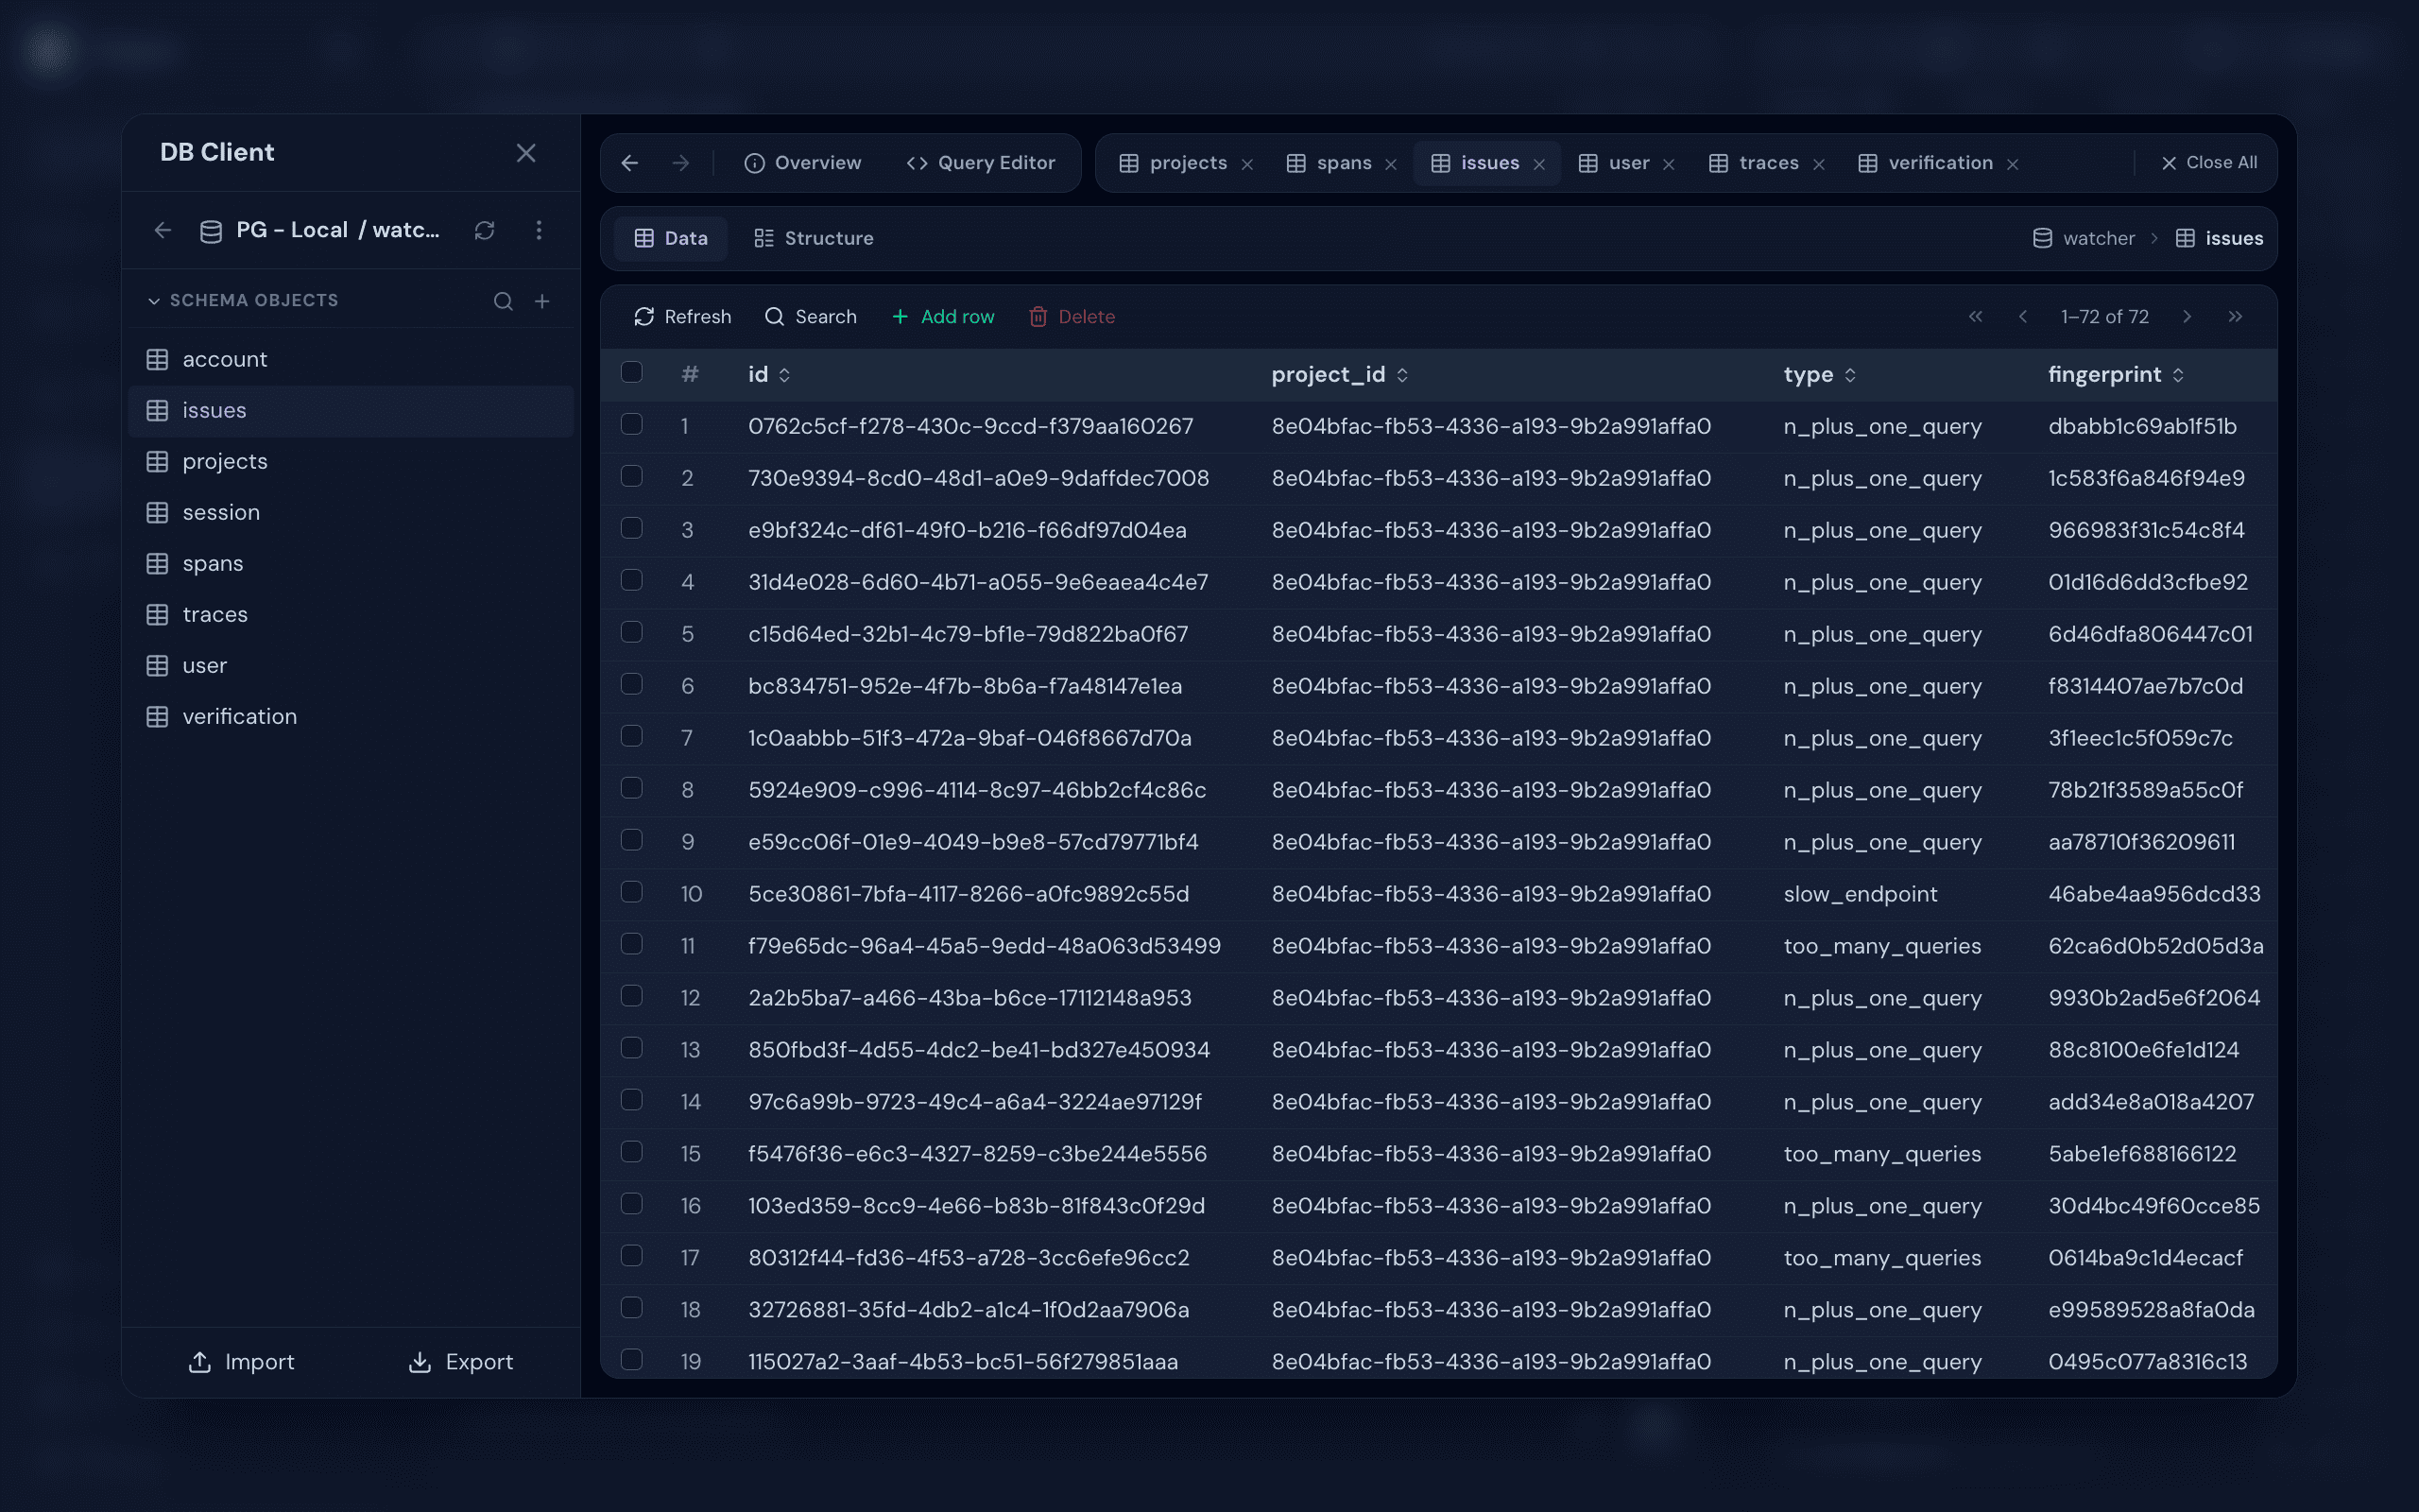Switch to Structure view
The height and width of the screenshot is (1512, 2419).
[814, 238]
